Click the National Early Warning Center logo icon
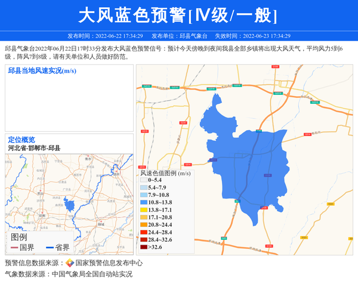Screen dimensions: 358x281 [x=69, y=263]
